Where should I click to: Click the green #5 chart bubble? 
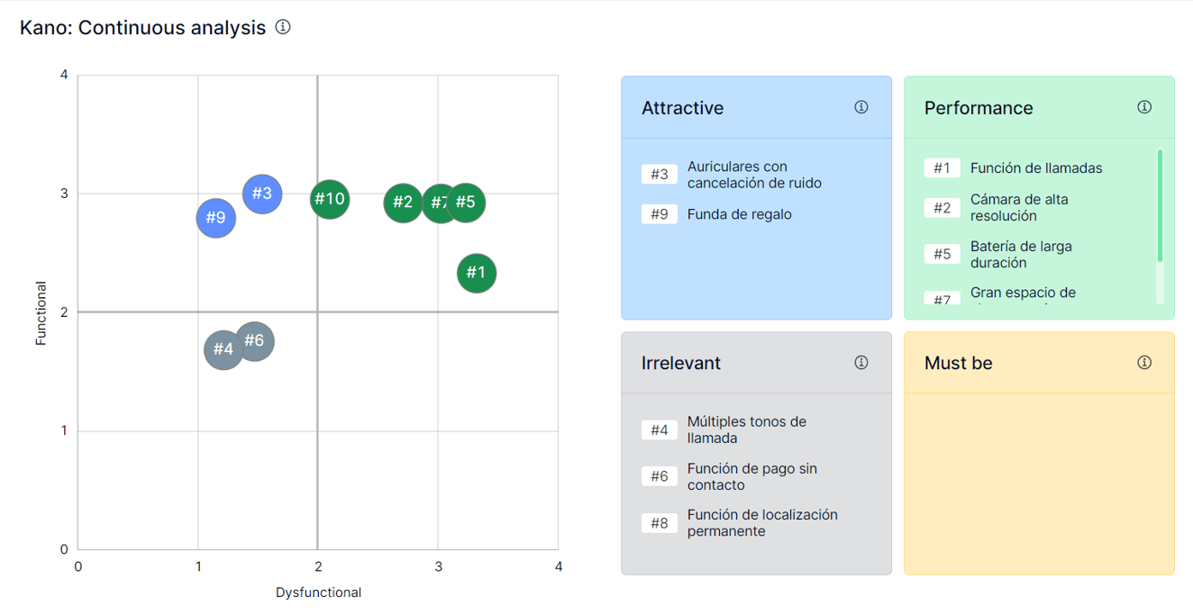tap(467, 203)
